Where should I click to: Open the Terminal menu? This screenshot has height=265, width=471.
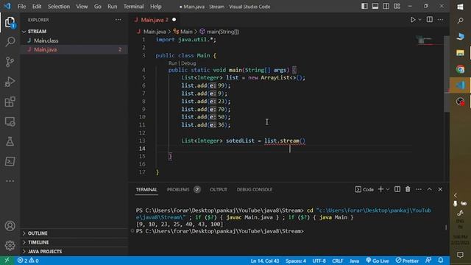pyautogui.click(x=133, y=7)
